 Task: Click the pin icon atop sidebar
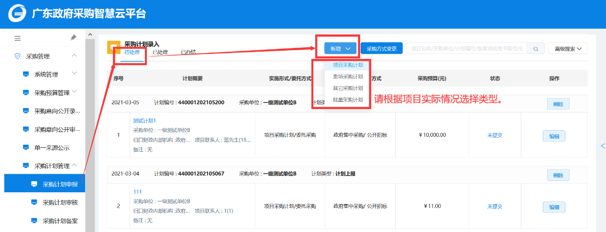point(73,38)
